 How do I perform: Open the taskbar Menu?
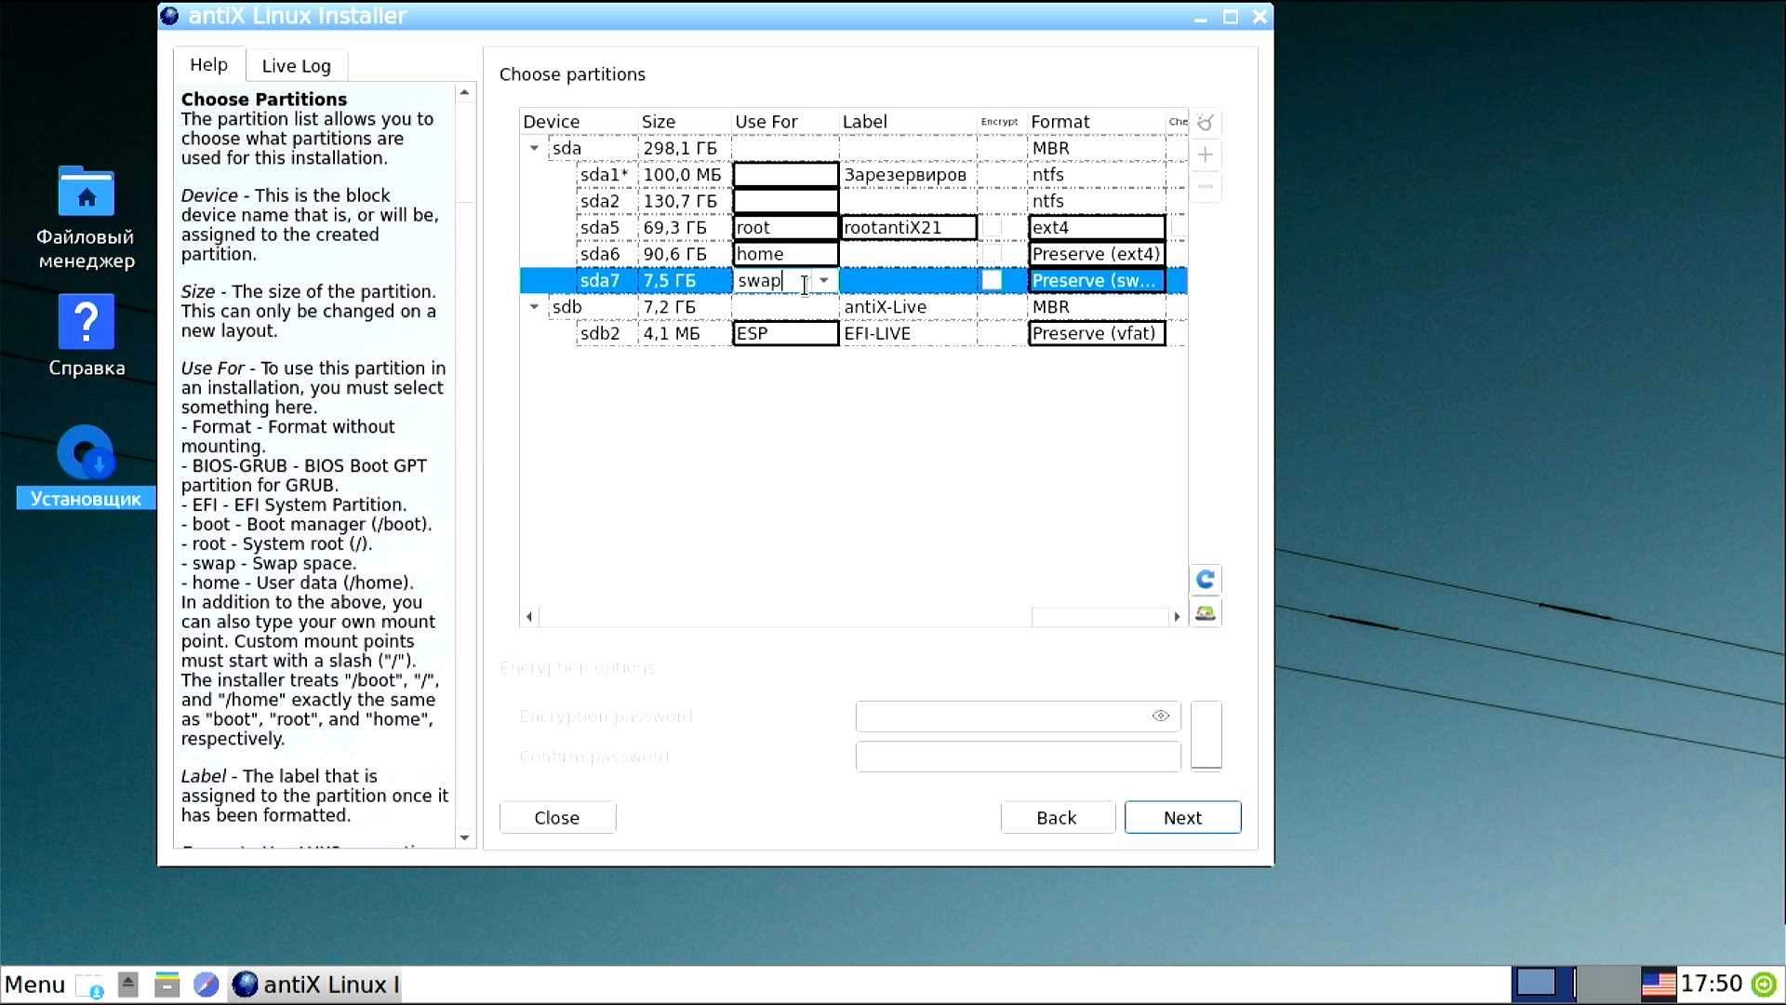pos(35,985)
